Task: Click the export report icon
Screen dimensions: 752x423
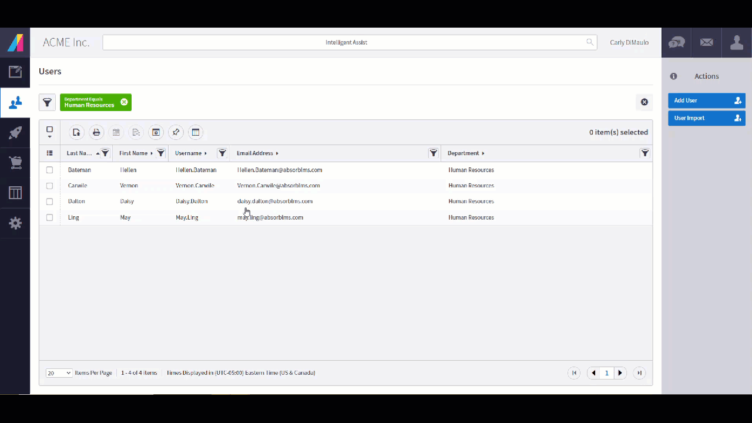Action: (x=76, y=132)
